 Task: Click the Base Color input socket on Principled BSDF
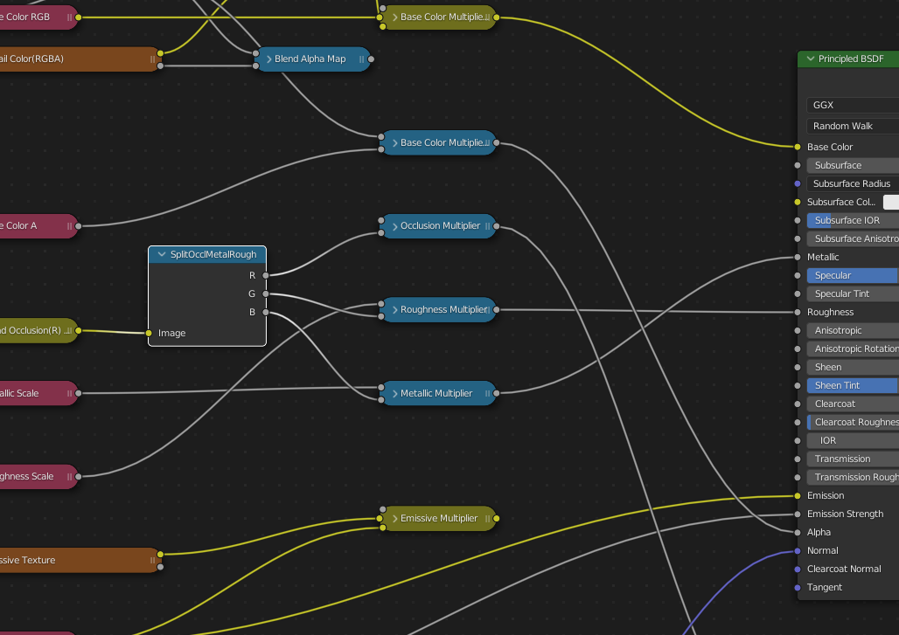pyautogui.click(x=798, y=147)
